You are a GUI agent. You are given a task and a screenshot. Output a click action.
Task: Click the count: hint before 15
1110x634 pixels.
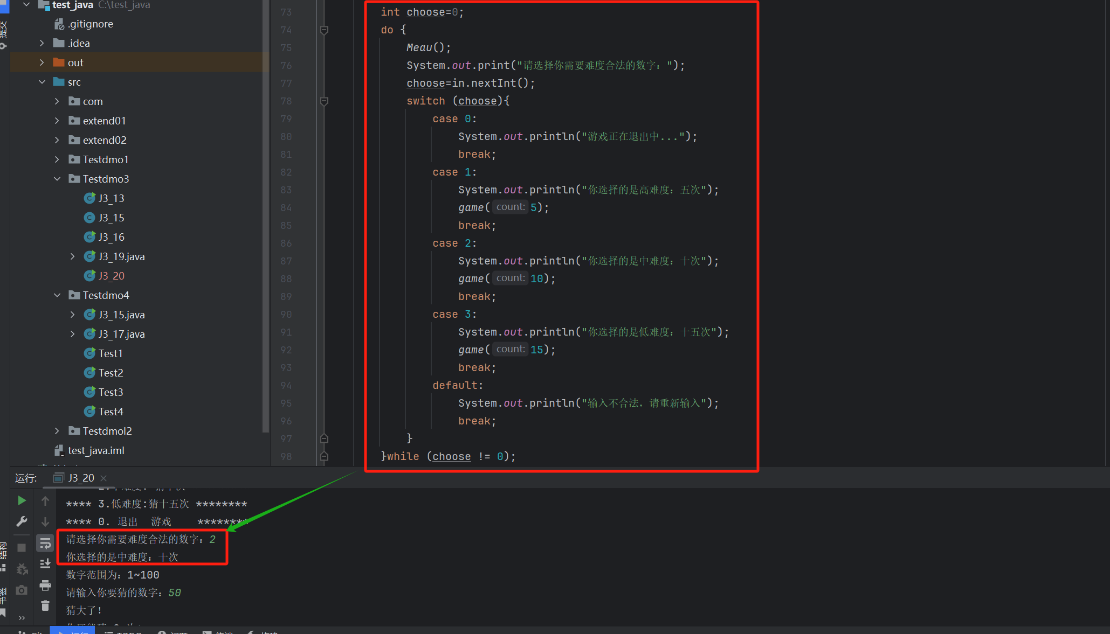510,349
